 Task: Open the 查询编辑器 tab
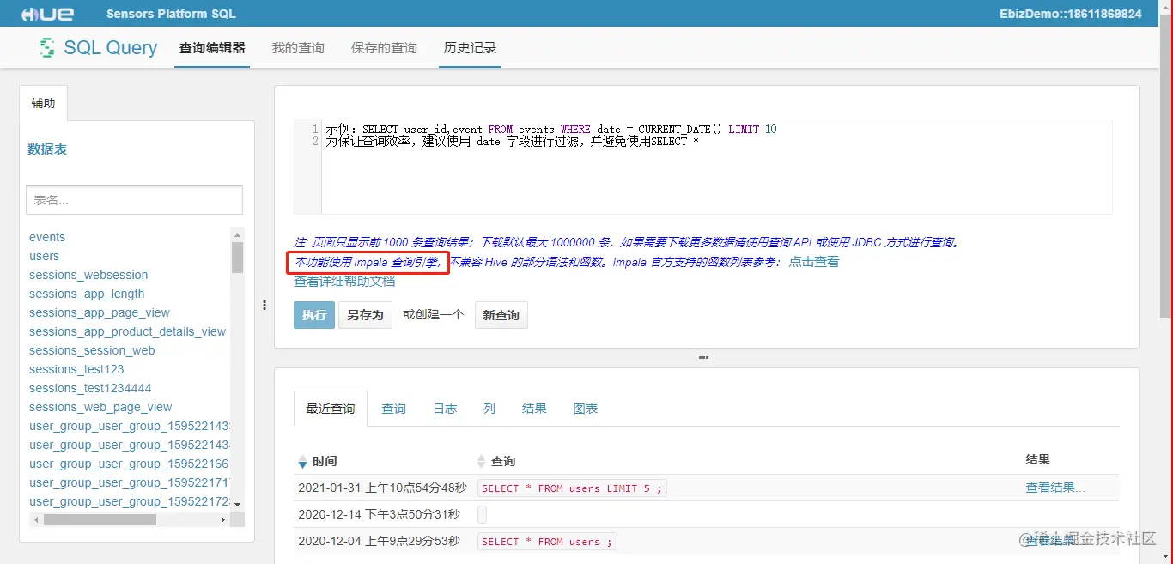pyautogui.click(x=212, y=48)
